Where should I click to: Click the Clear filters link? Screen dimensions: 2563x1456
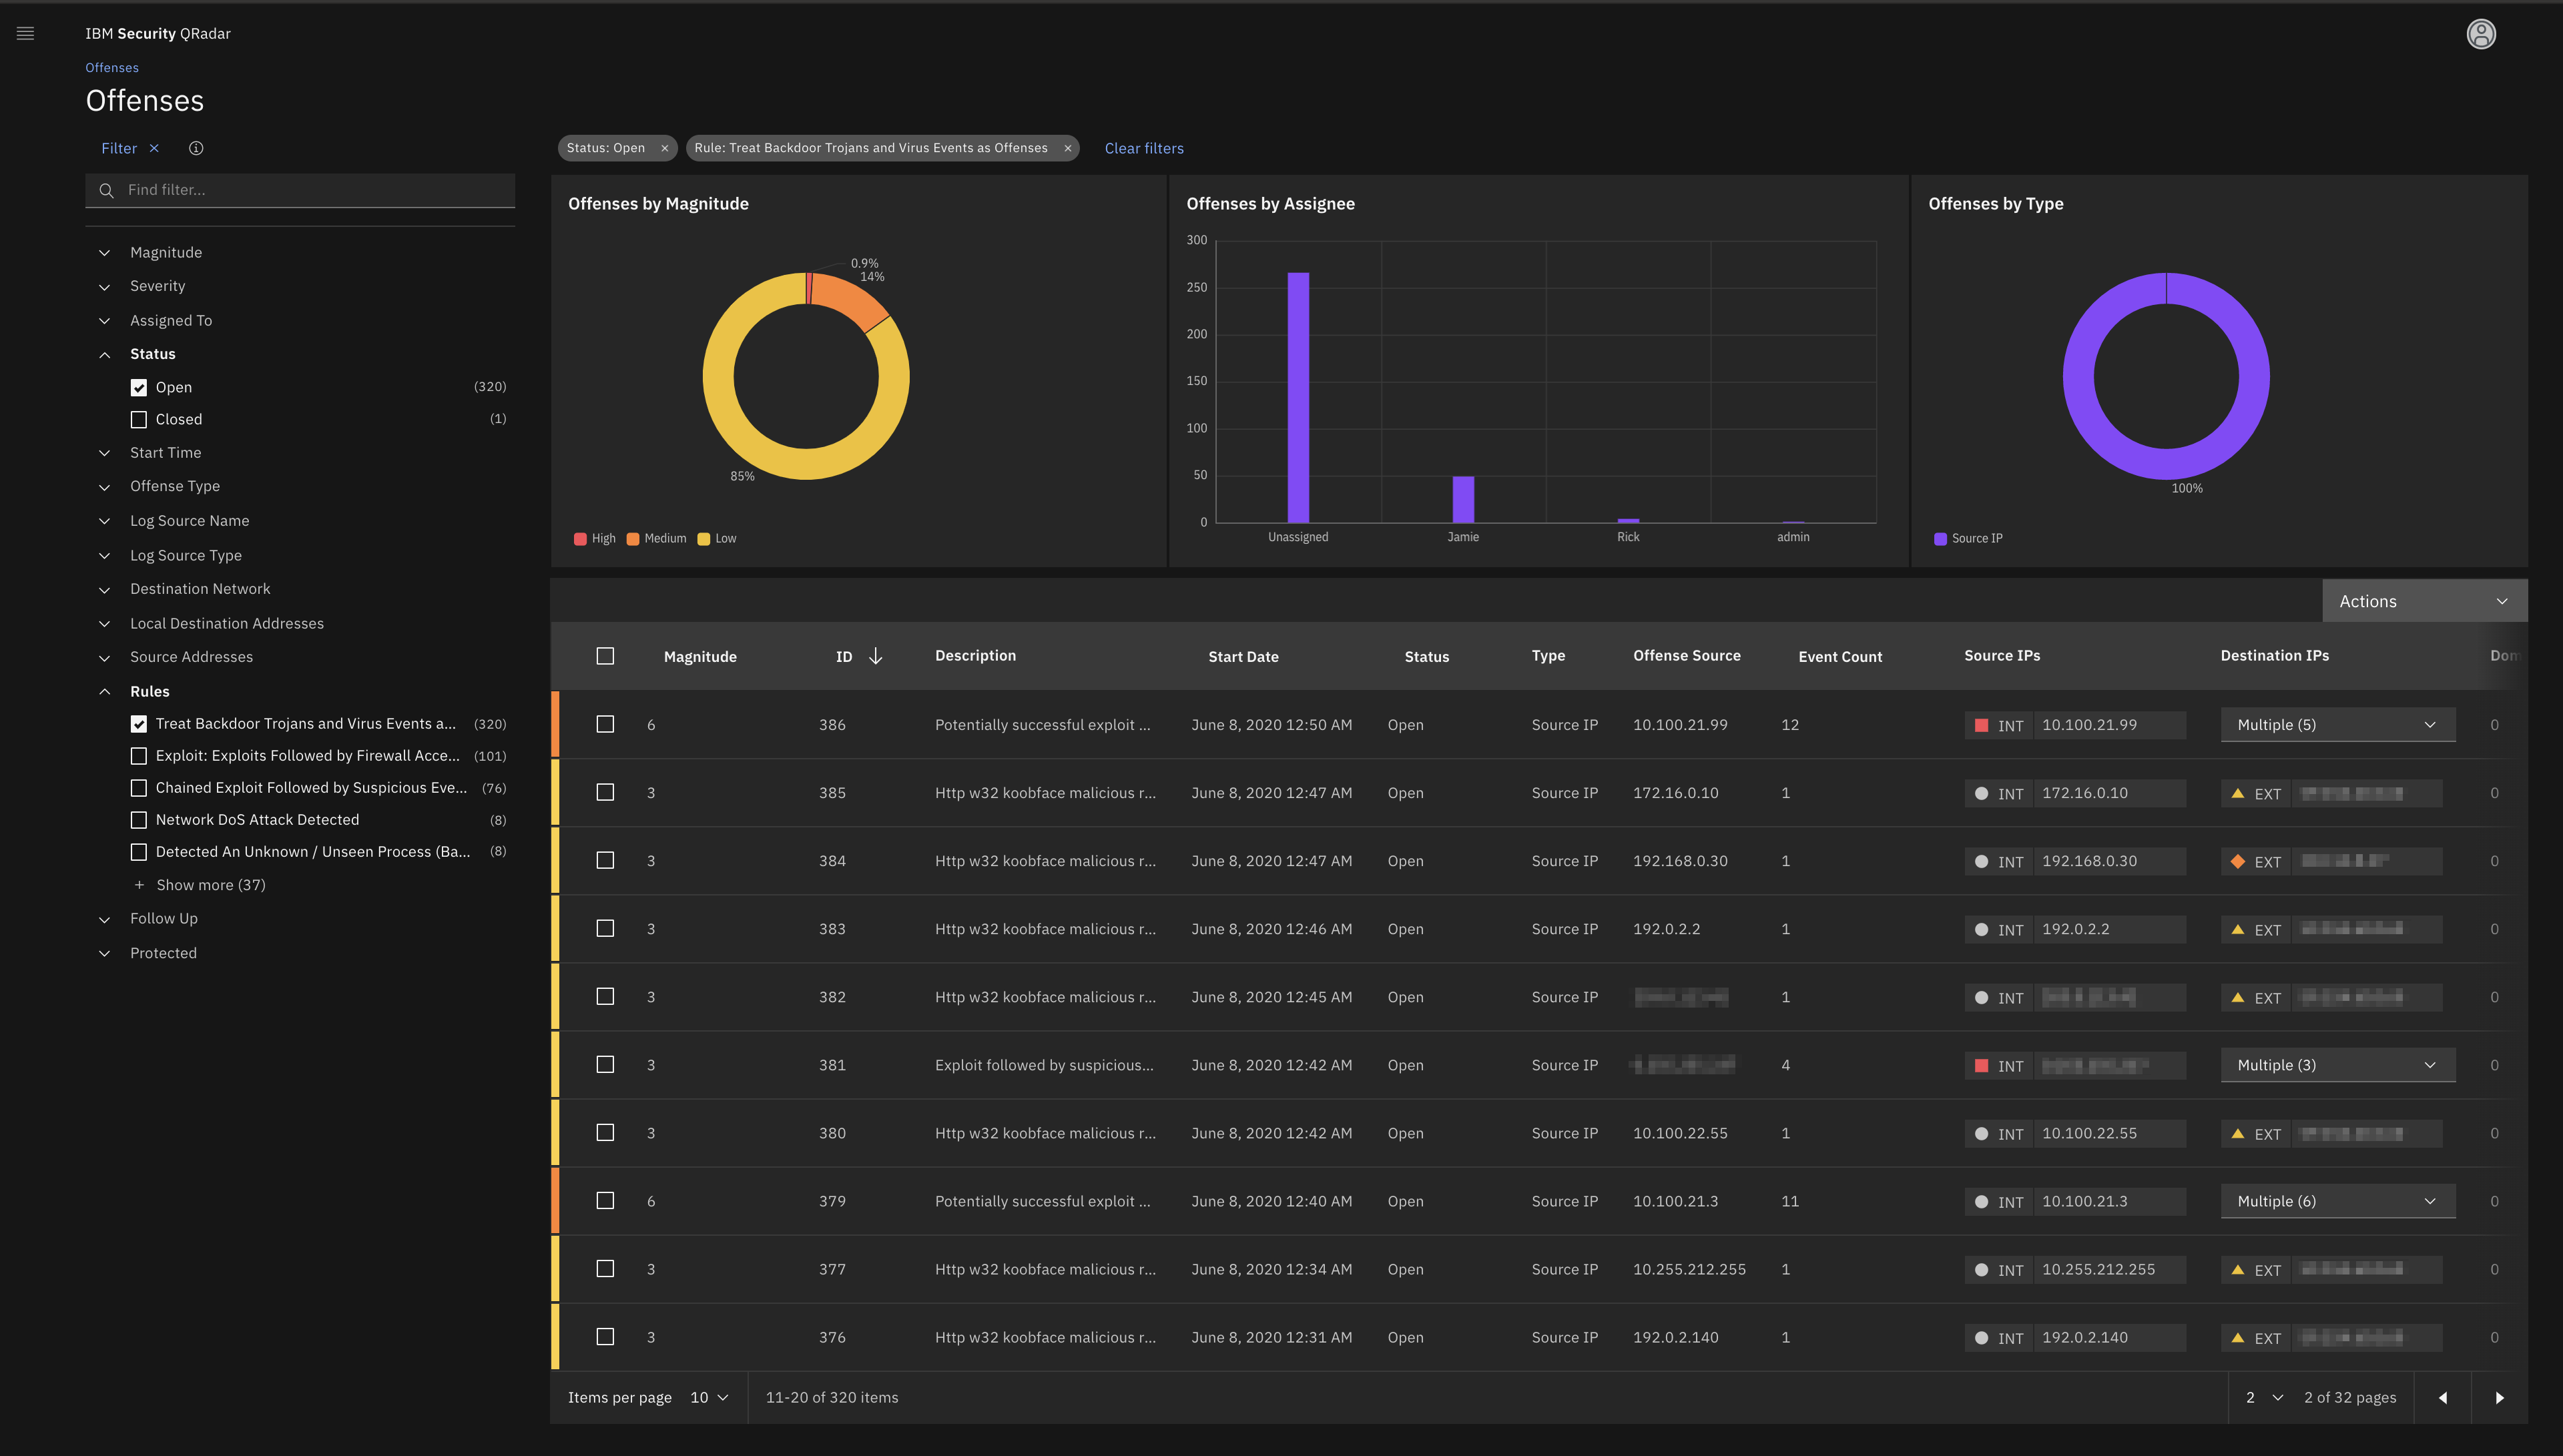1143,148
